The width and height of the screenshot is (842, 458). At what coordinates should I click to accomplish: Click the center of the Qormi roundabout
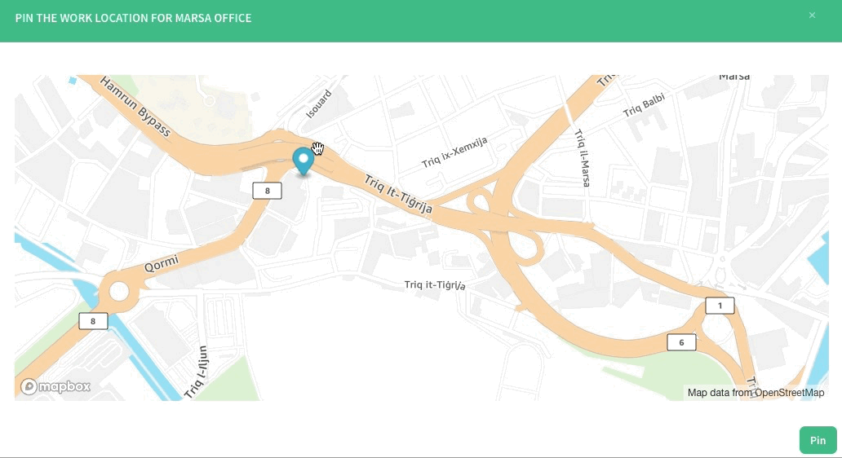119,292
